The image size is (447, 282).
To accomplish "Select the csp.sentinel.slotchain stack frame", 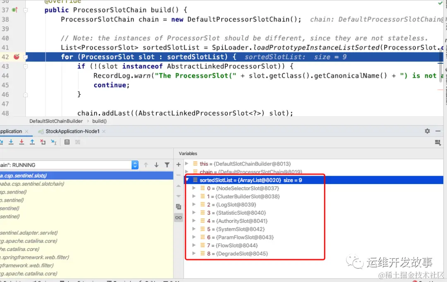I will [87, 184].
